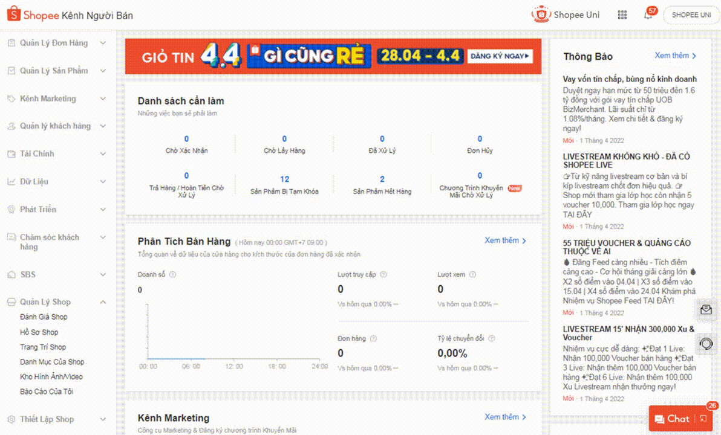
Task: Expand the Thiết Lập Shop menu
Action: click(103, 419)
